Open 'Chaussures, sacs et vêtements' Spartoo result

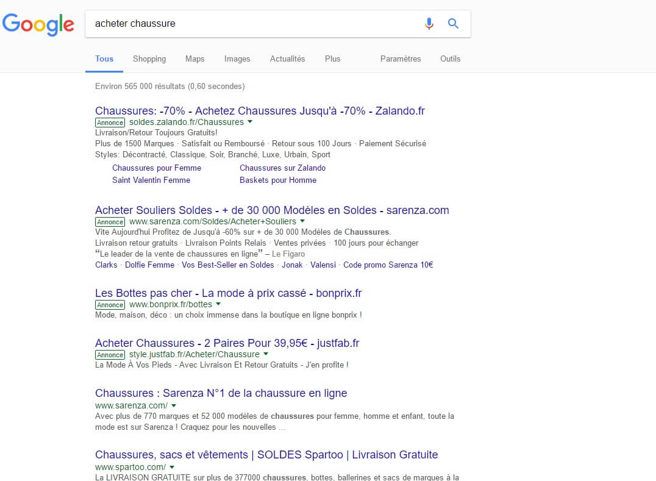[x=266, y=455]
